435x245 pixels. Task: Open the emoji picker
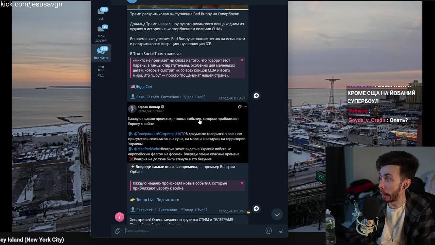click(268, 231)
